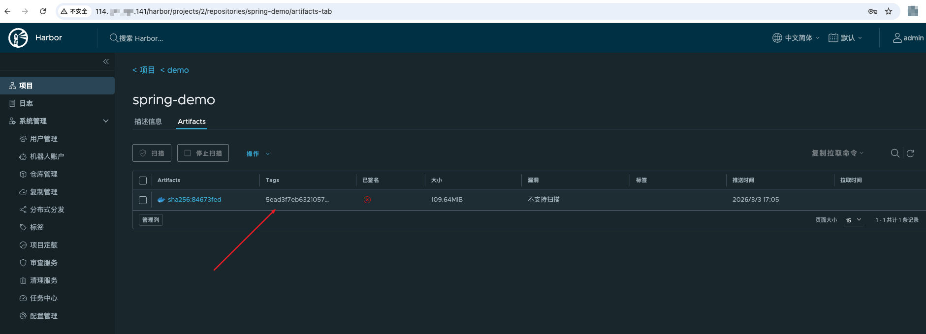The image size is (926, 334).
Task: Open the admin account menu
Action: [x=908, y=38]
